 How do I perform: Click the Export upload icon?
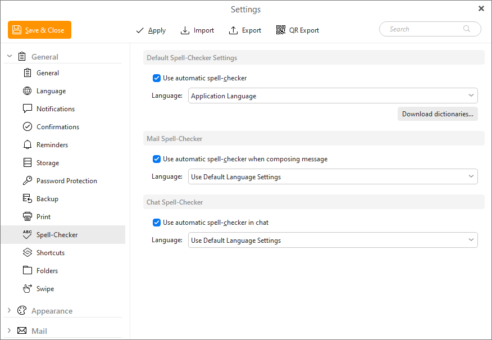[x=233, y=30]
